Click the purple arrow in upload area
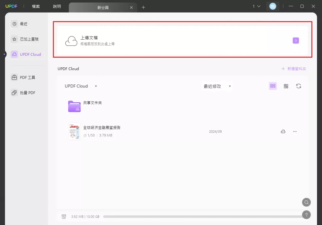322x225 pixels. tap(296, 41)
